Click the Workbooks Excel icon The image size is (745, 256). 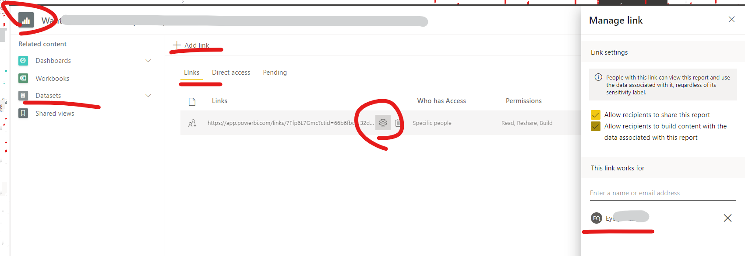click(x=23, y=78)
